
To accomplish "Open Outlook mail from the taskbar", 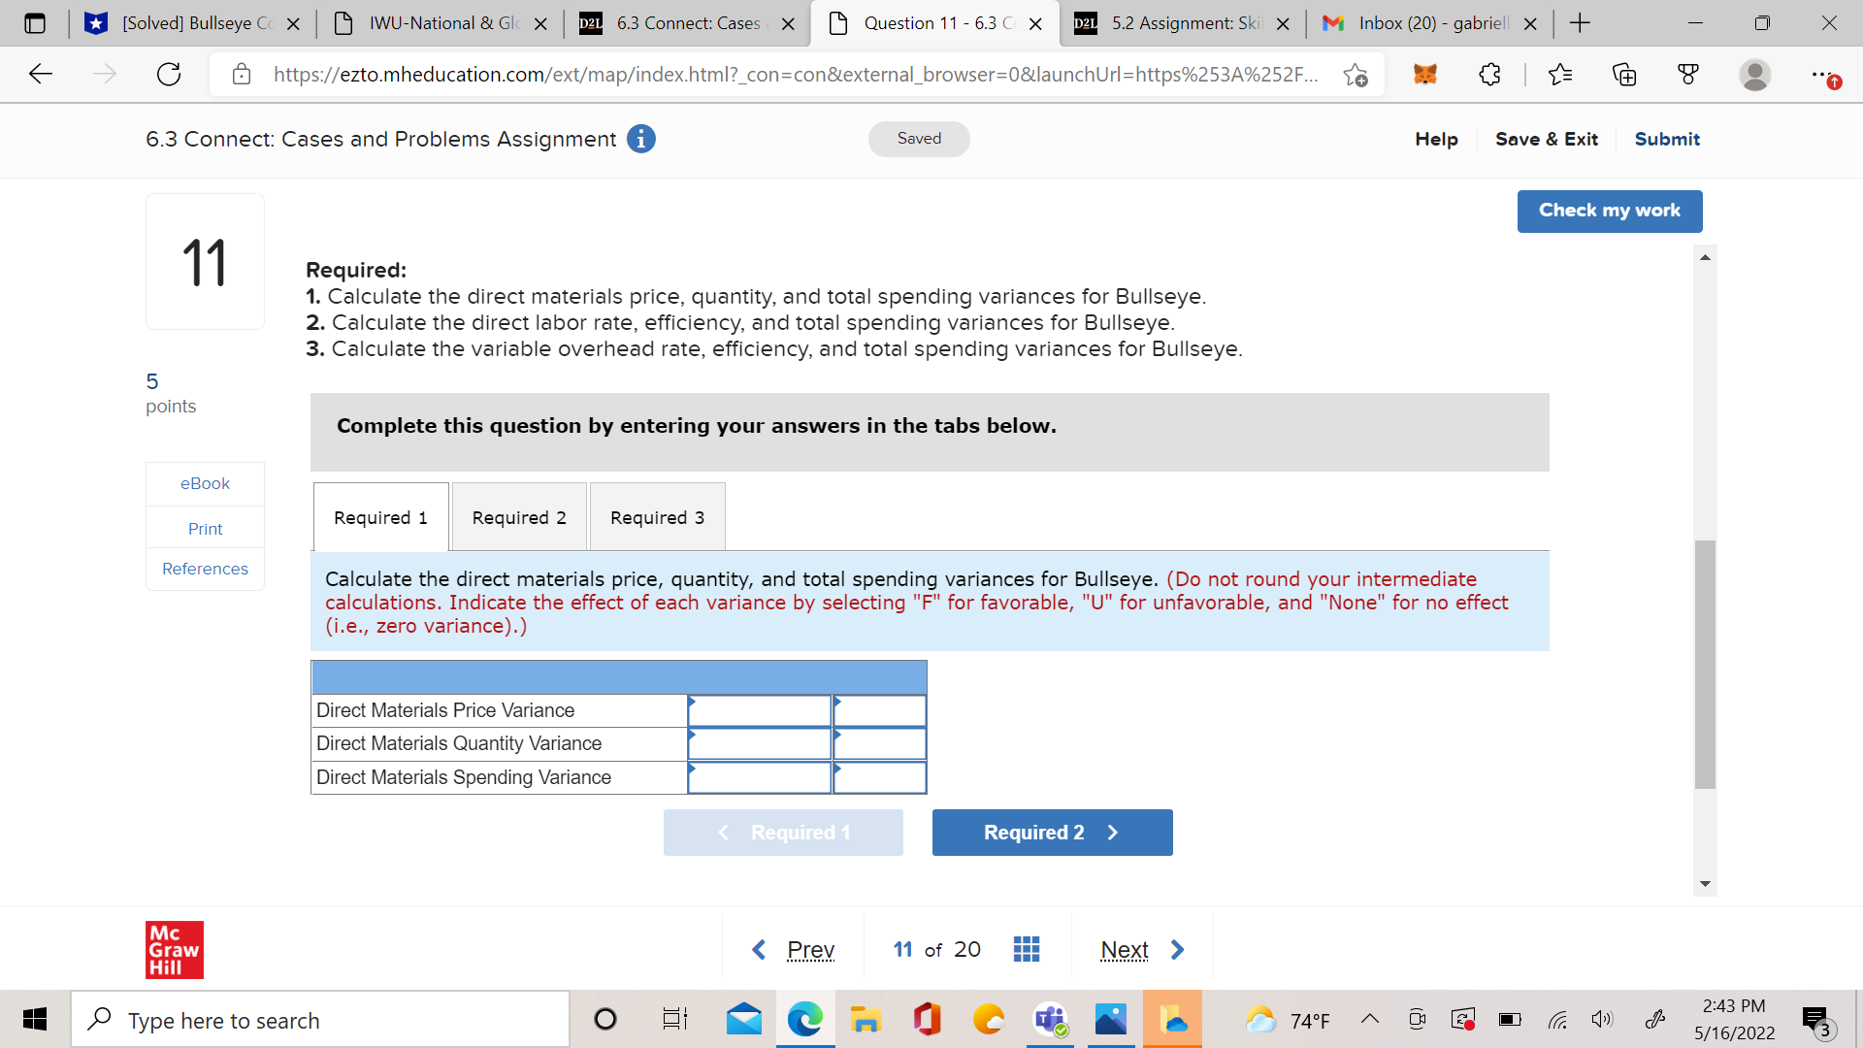I will pyautogui.click(x=743, y=1019).
